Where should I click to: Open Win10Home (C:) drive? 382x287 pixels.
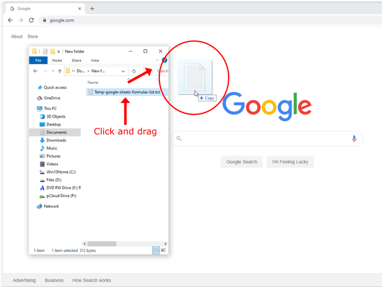coord(61,172)
